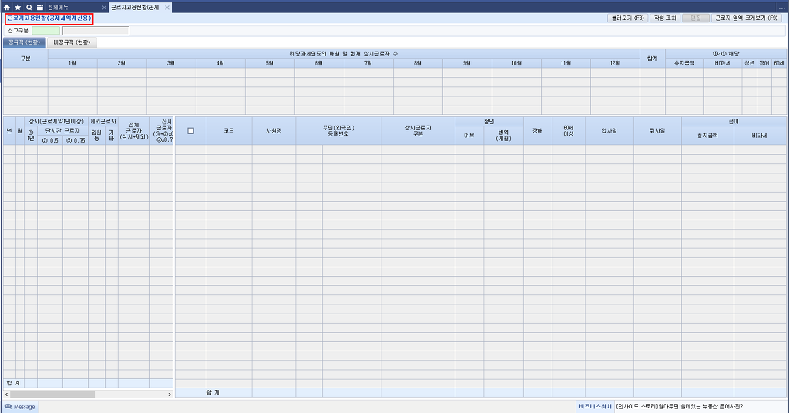This screenshot has height=413, width=789.
Task: Click the 퇴사일 column header
Action: click(657, 131)
